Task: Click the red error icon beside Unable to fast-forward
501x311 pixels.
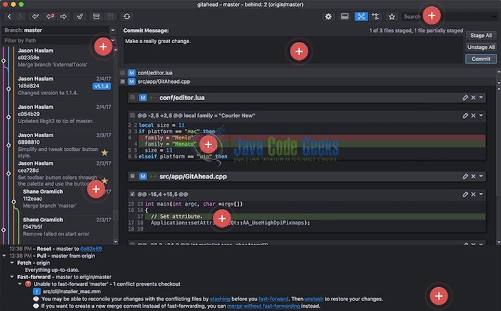Action: (28, 284)
